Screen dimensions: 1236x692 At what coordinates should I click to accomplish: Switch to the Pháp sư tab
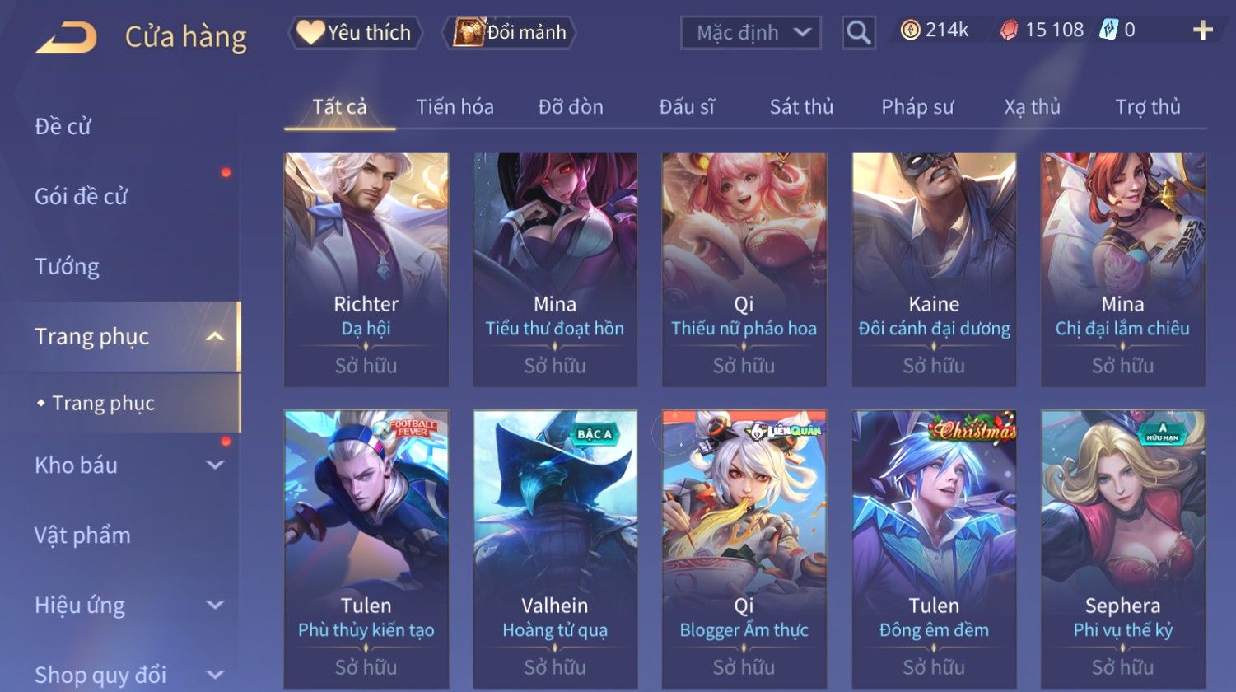point(917,106)
